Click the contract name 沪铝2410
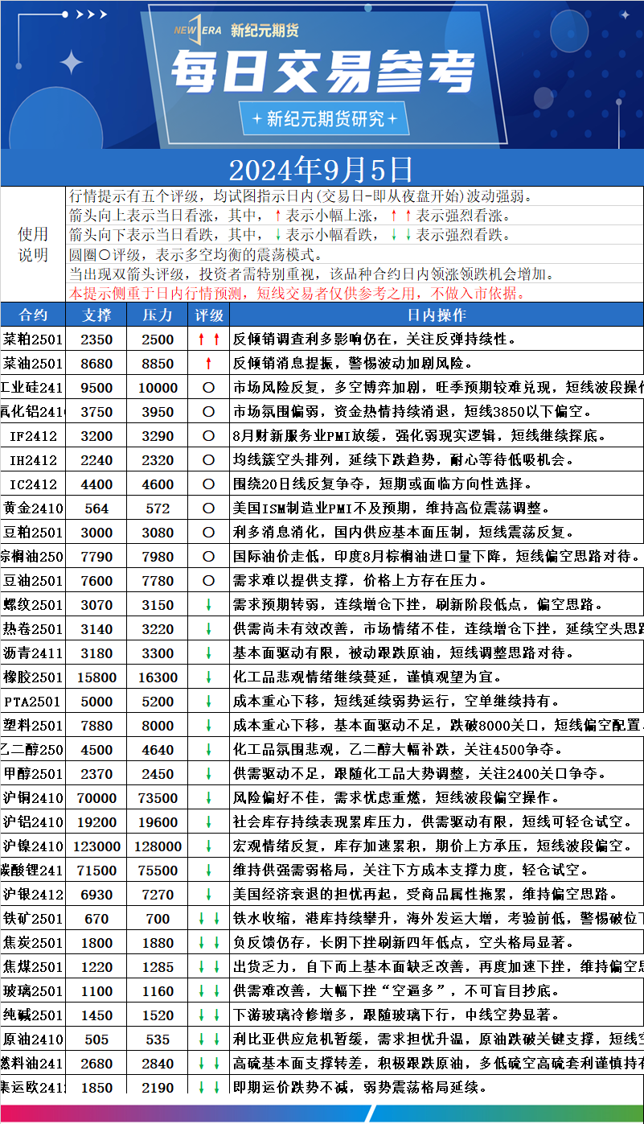 tap(33, 822)
